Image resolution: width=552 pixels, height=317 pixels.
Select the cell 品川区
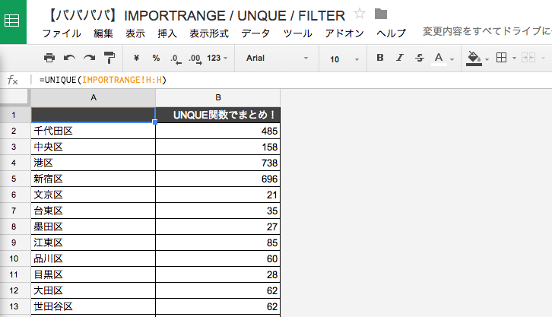point(94,258)
